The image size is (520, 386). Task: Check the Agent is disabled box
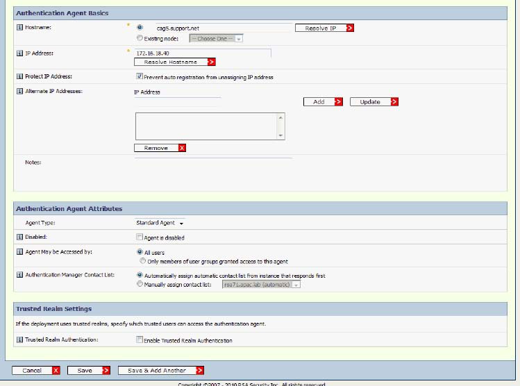tap(140, 237)
